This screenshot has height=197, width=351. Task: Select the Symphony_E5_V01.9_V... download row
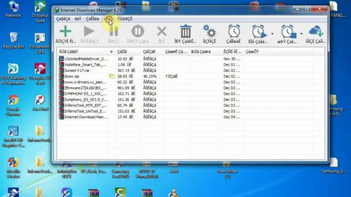tap(190, 100)
